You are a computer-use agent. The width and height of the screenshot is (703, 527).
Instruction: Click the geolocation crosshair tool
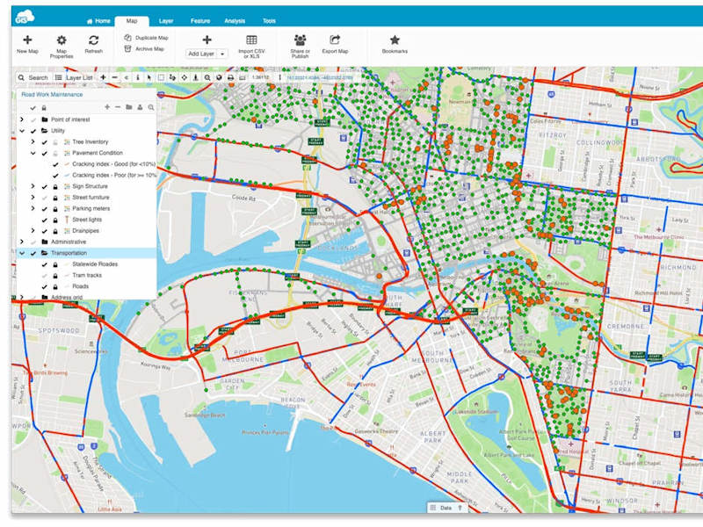(185, 77)
